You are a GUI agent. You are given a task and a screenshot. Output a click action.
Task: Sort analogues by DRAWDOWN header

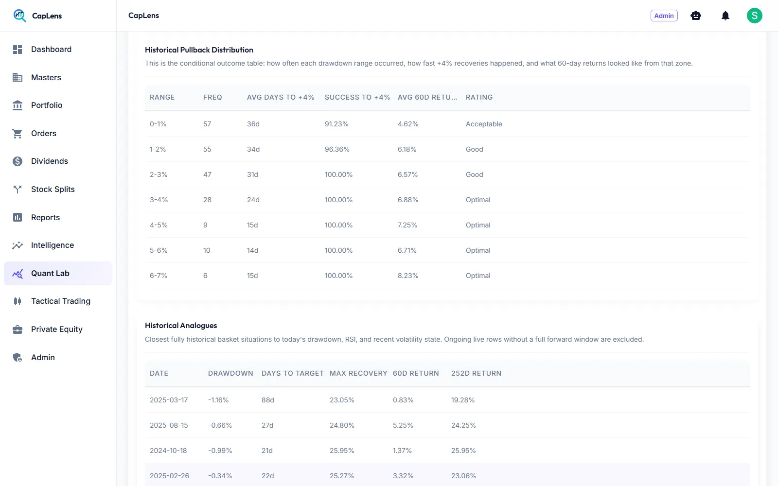tap(230, 373)
